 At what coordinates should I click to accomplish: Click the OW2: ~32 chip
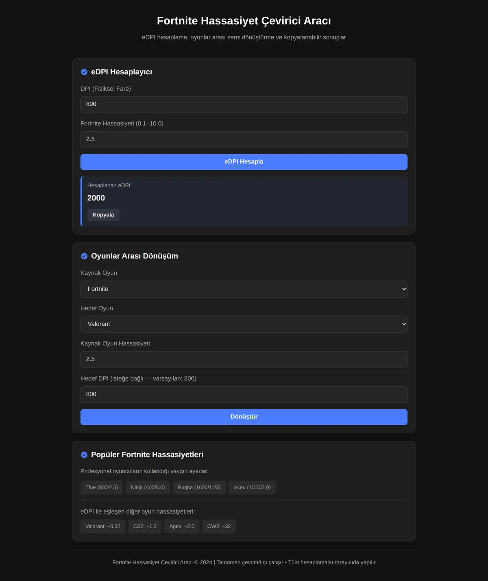tap(219, 526)
